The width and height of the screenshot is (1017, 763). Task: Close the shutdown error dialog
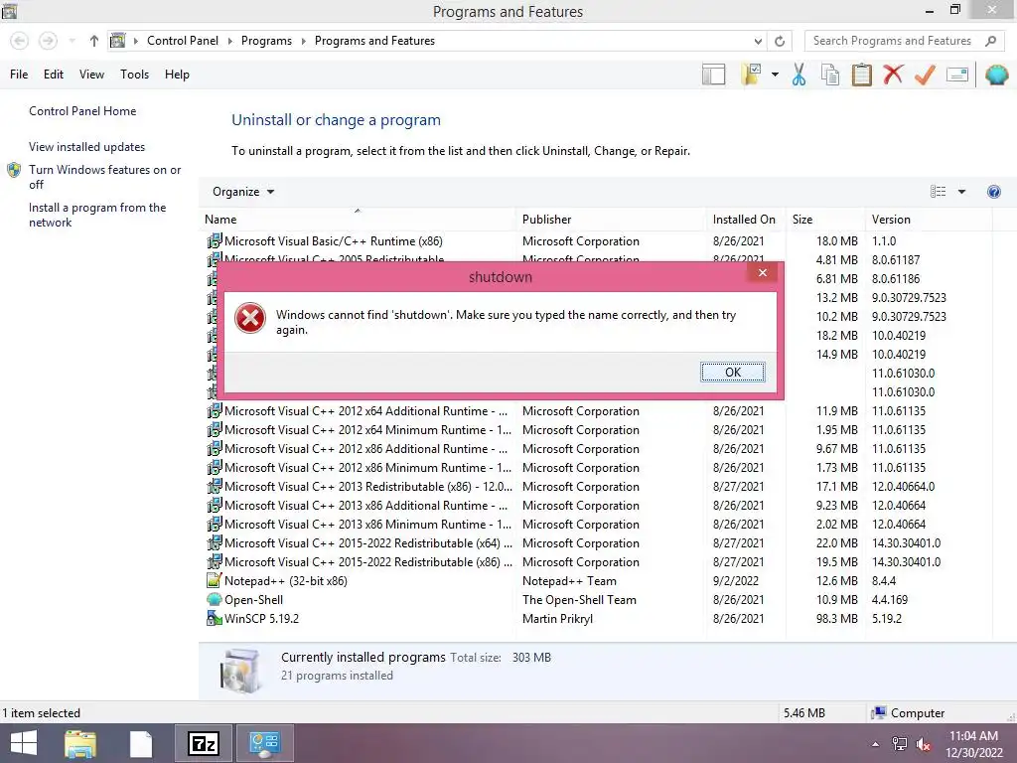click(763, 272)
